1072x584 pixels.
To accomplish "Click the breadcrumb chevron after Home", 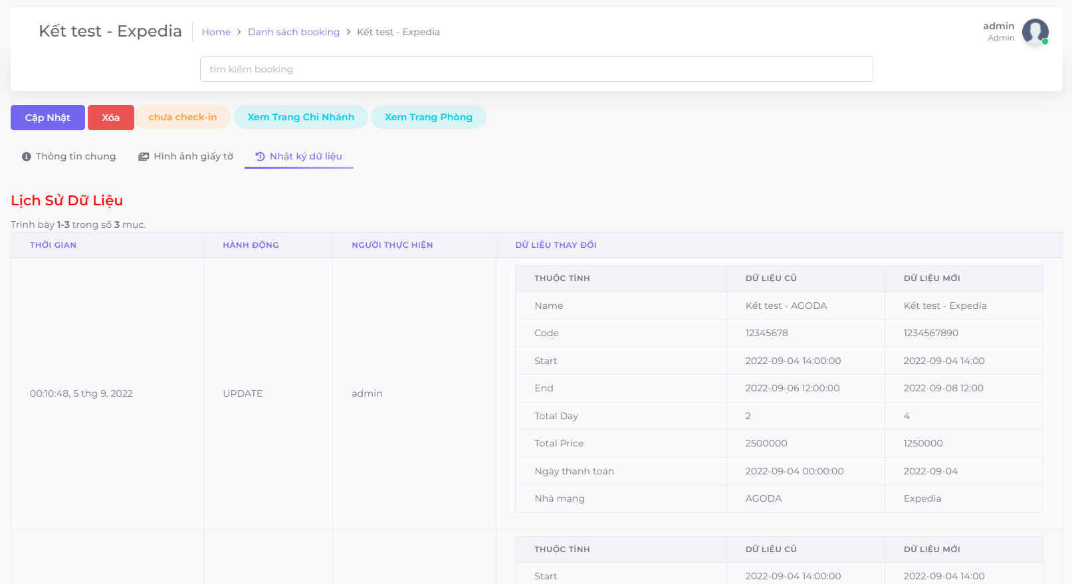I will pos(239,32).
